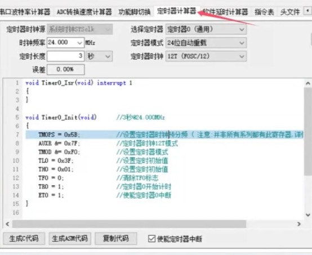Click the 定时长度 input field
This screenshot has height=255, width=312.
click(x=65, y=56)
